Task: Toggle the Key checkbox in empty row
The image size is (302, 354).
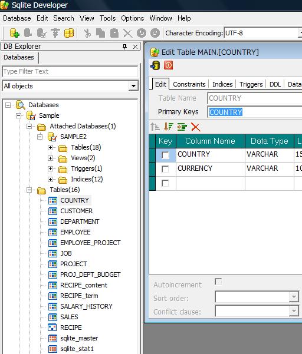Action: [x=165, y=183]
